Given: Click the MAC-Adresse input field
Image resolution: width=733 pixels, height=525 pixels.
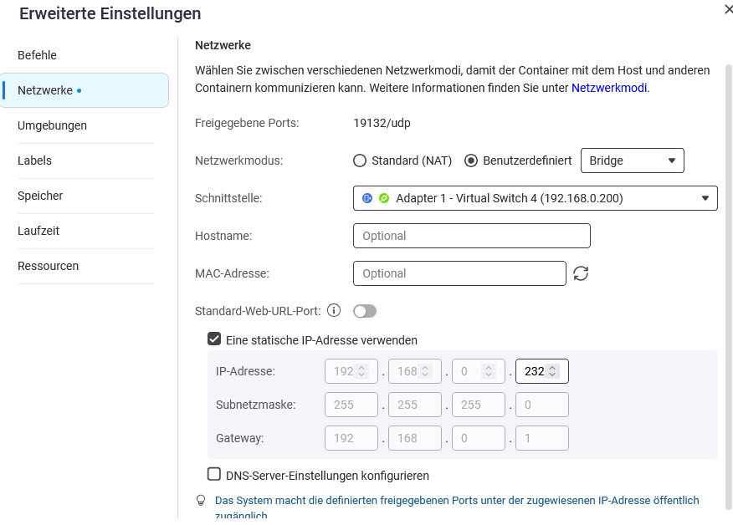Looking at the screenshot, I should coord(459,273).
